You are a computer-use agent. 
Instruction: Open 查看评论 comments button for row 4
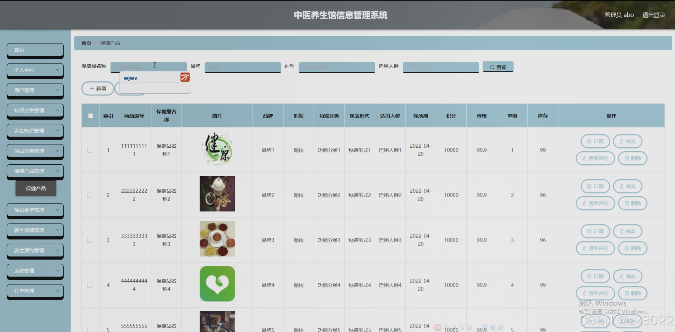(595, 294)
